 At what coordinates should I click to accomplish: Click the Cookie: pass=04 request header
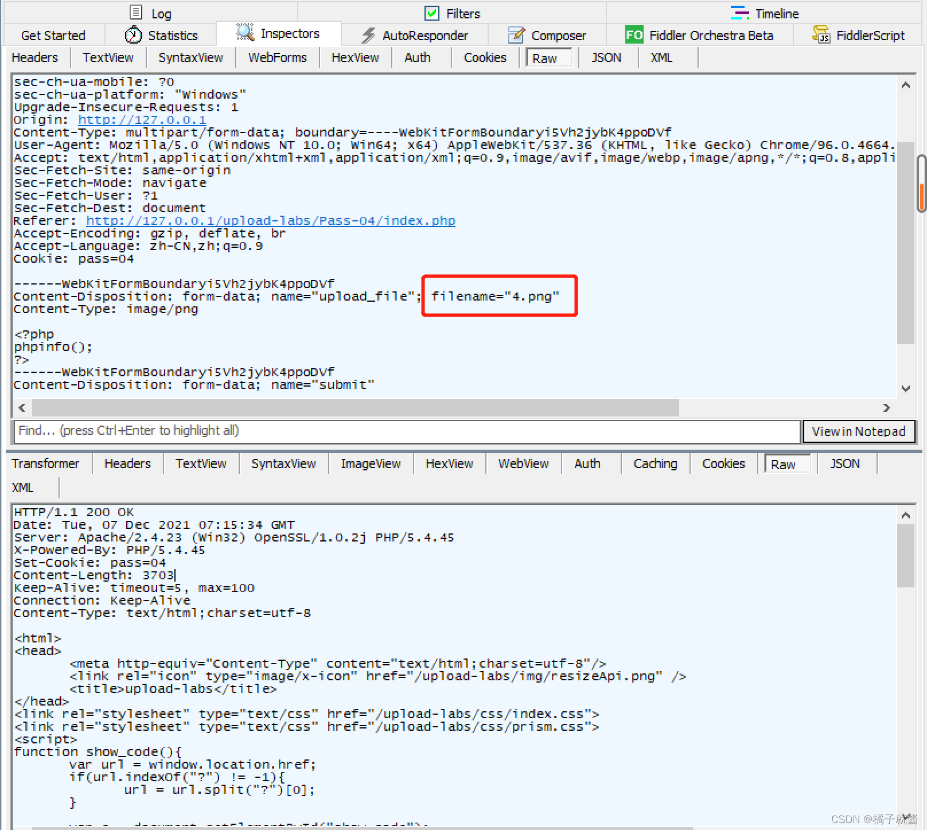click(74, 259)
